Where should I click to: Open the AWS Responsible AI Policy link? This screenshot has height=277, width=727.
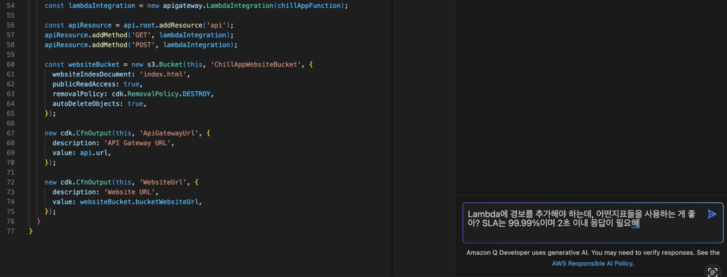(x=592, y=263)
